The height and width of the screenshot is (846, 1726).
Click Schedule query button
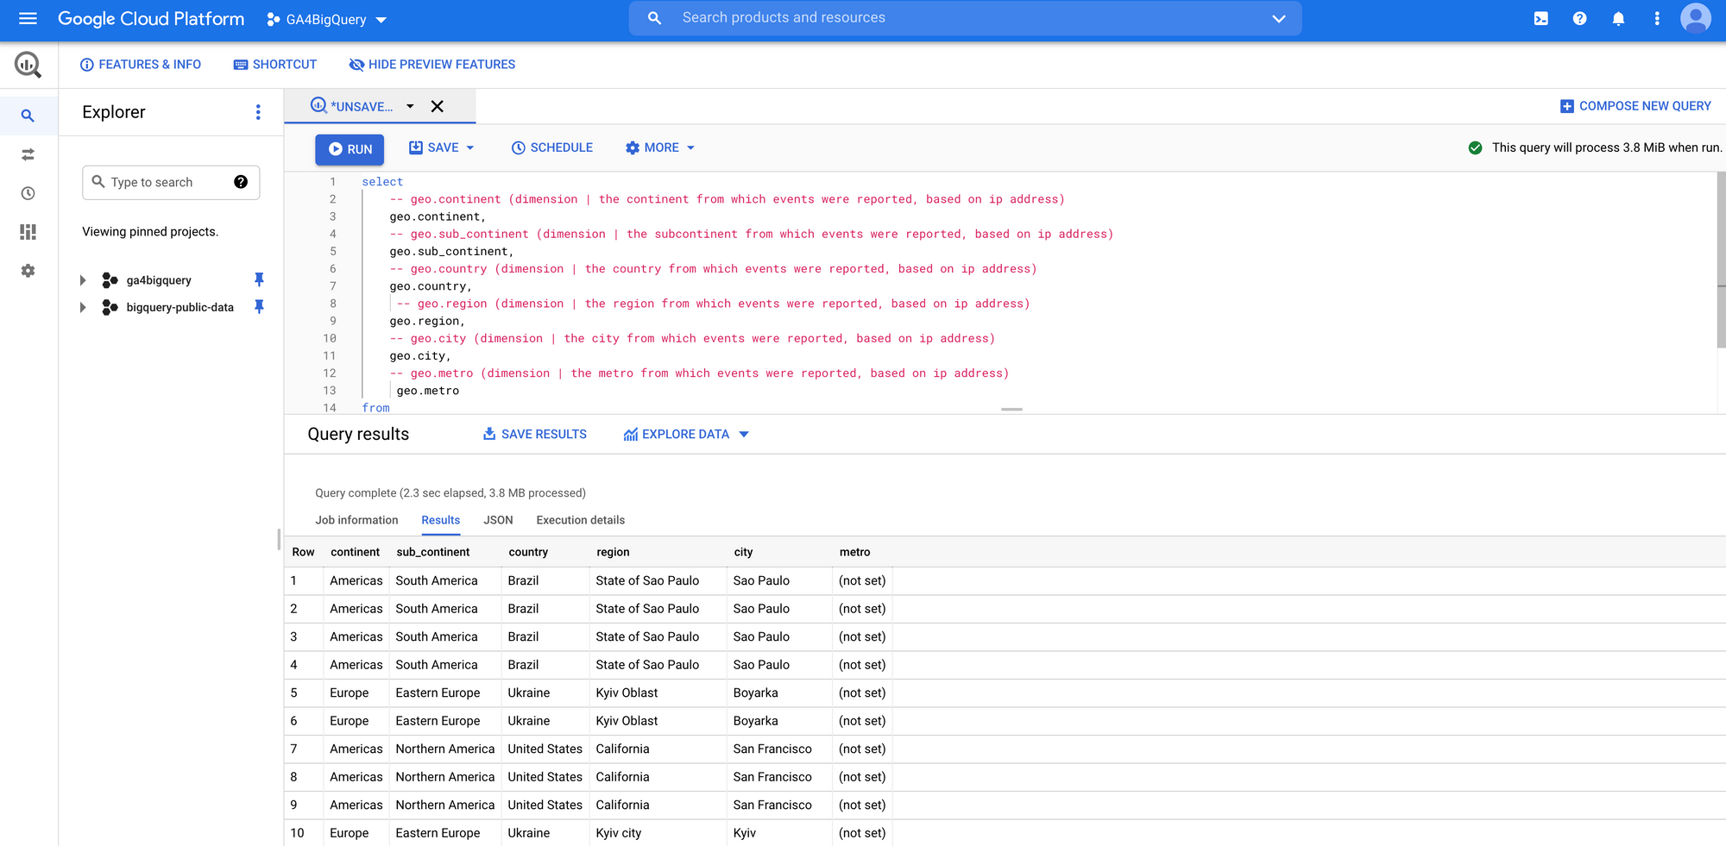pyautogui.click(x=552, y=147)
